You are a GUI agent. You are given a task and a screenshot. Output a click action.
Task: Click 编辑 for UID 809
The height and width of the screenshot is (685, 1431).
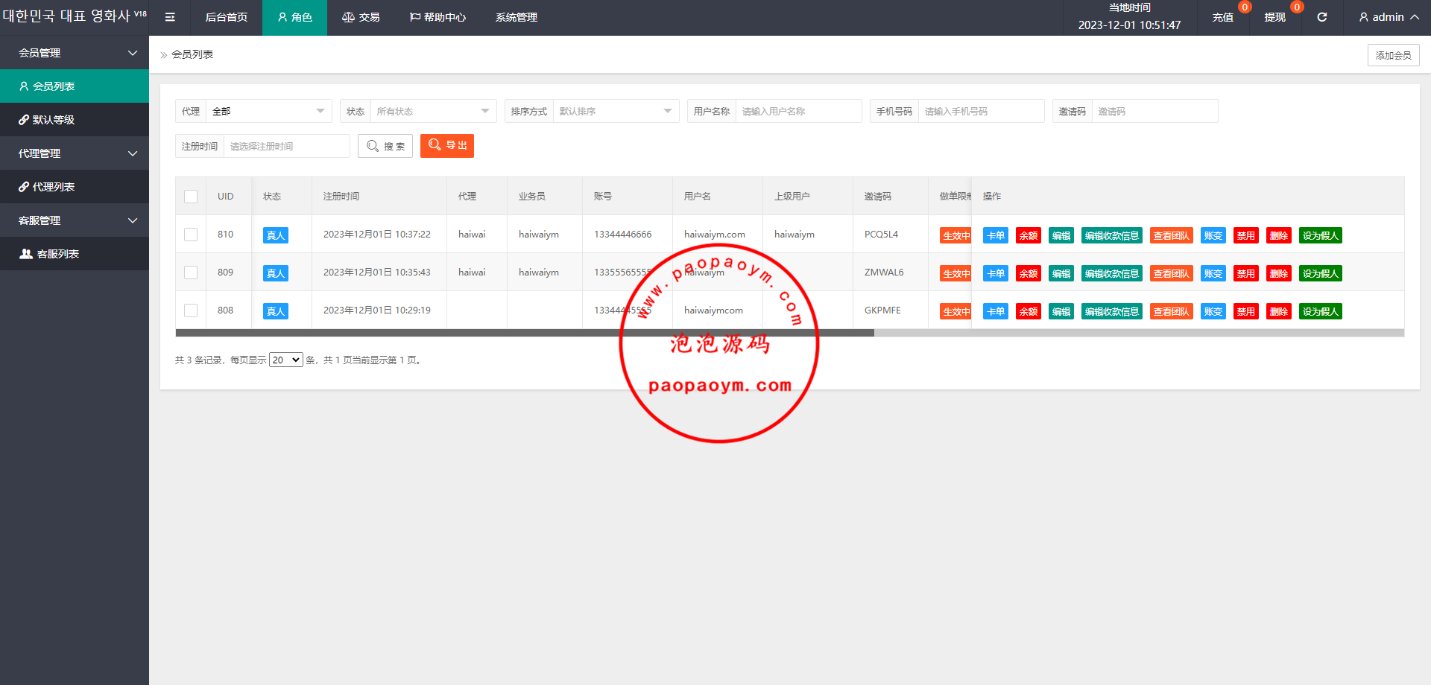(x=1061, y=273)
